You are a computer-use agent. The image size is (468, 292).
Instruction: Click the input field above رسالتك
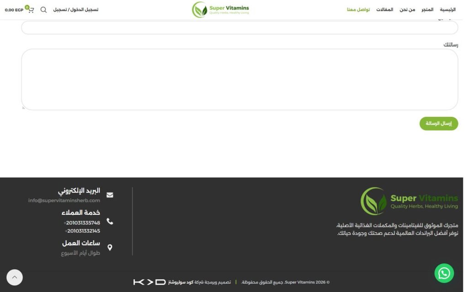pos(239,27)
